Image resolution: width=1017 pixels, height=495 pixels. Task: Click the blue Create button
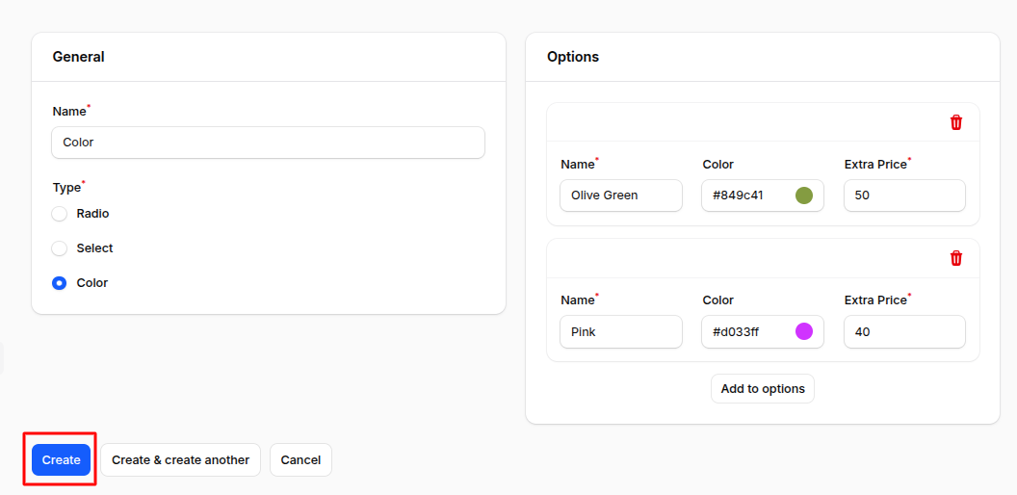click(x=62, y=460)
